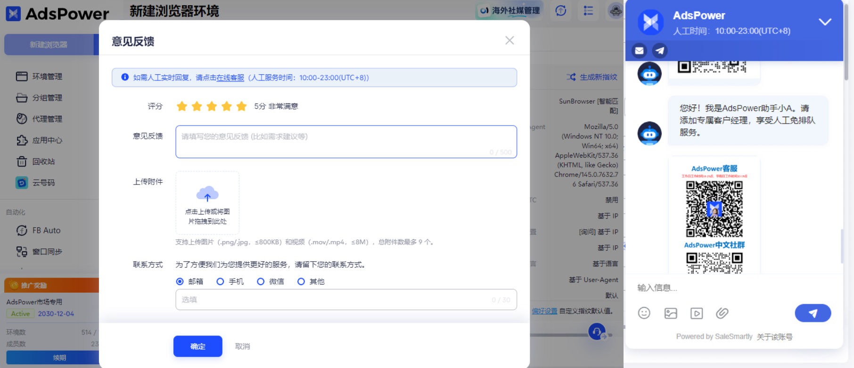Image resolution: width=854 pixels, height=368 pixels.
Task: Click the video upload icon in chat
Action: point(697,313)
